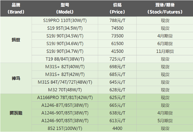Select A1246-90T/85T model in the 638元/T row

click(65, 113)
